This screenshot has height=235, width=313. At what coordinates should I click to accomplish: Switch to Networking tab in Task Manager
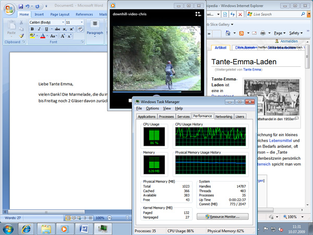click(224, 116)
